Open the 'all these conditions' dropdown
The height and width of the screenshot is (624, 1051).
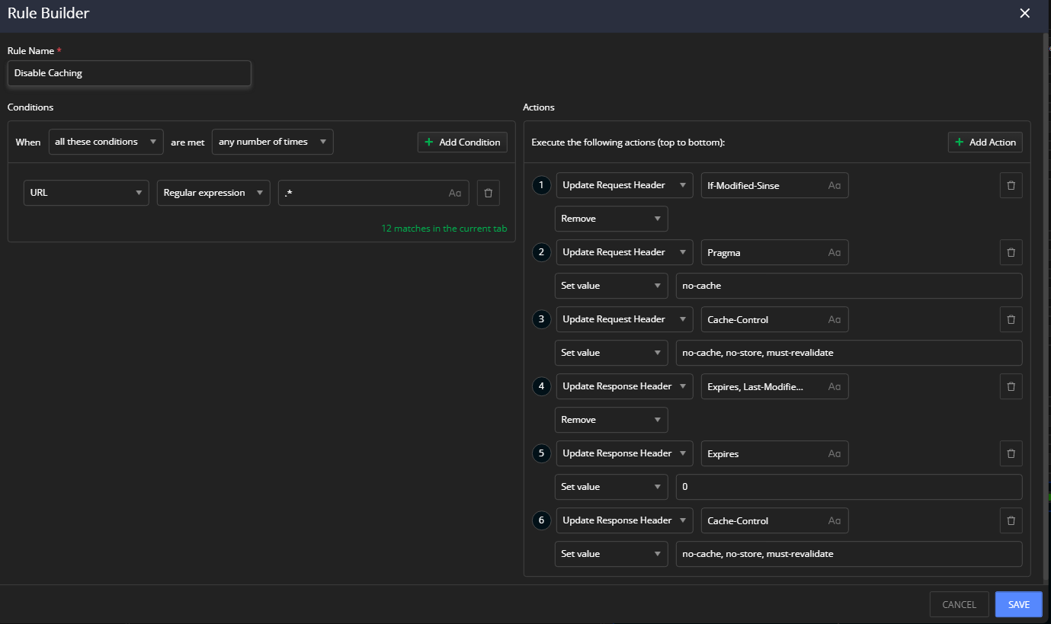tap(106, 142)
